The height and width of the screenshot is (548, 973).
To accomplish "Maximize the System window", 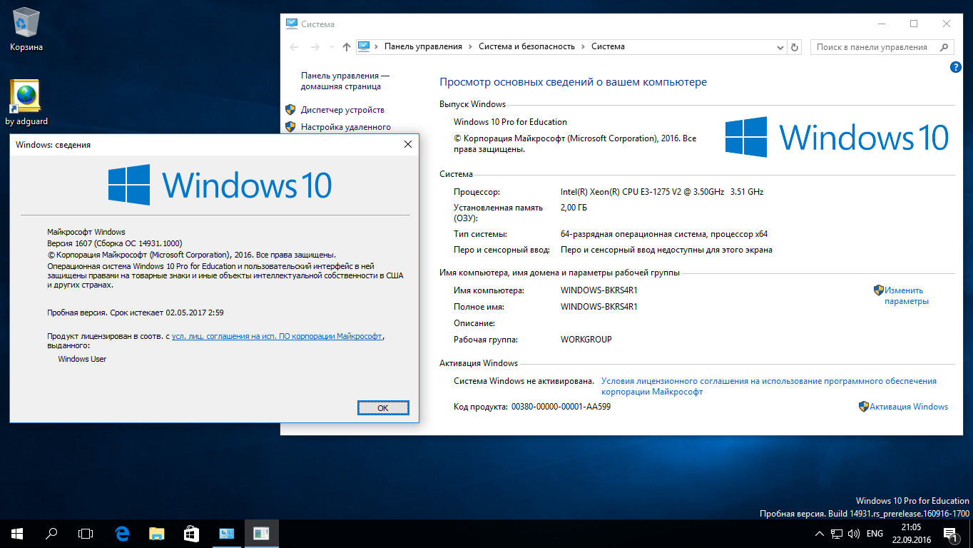I will tap(914, 24).
